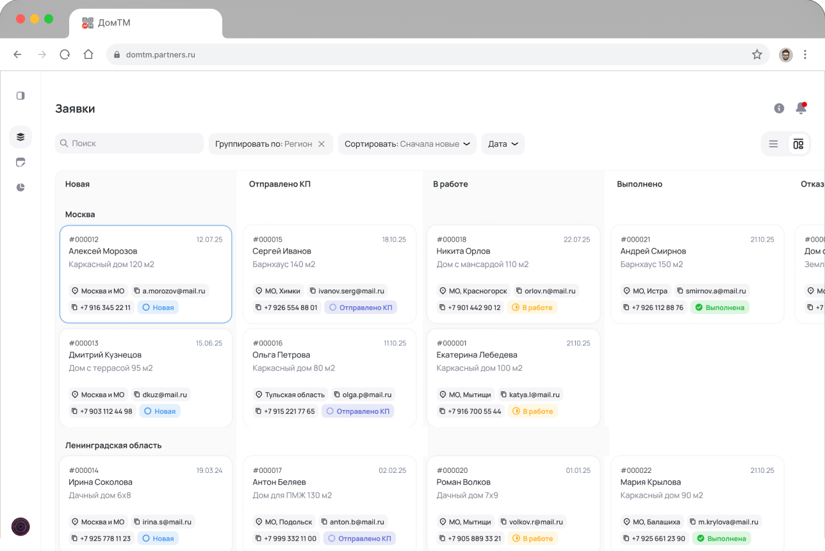Go back in browser history

pos(17,54)
